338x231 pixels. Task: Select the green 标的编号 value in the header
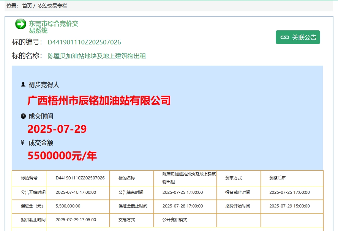pyautogui.click(x=84, y=42)
